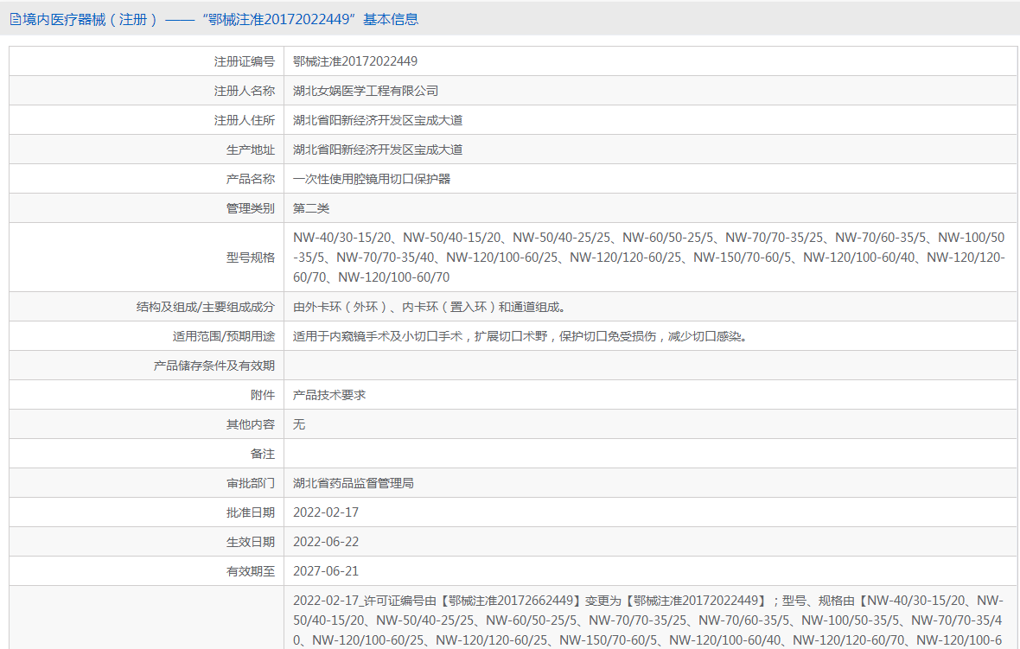
Task: Select the value 无 in the 其他内容 row
Action: [298, 424]
